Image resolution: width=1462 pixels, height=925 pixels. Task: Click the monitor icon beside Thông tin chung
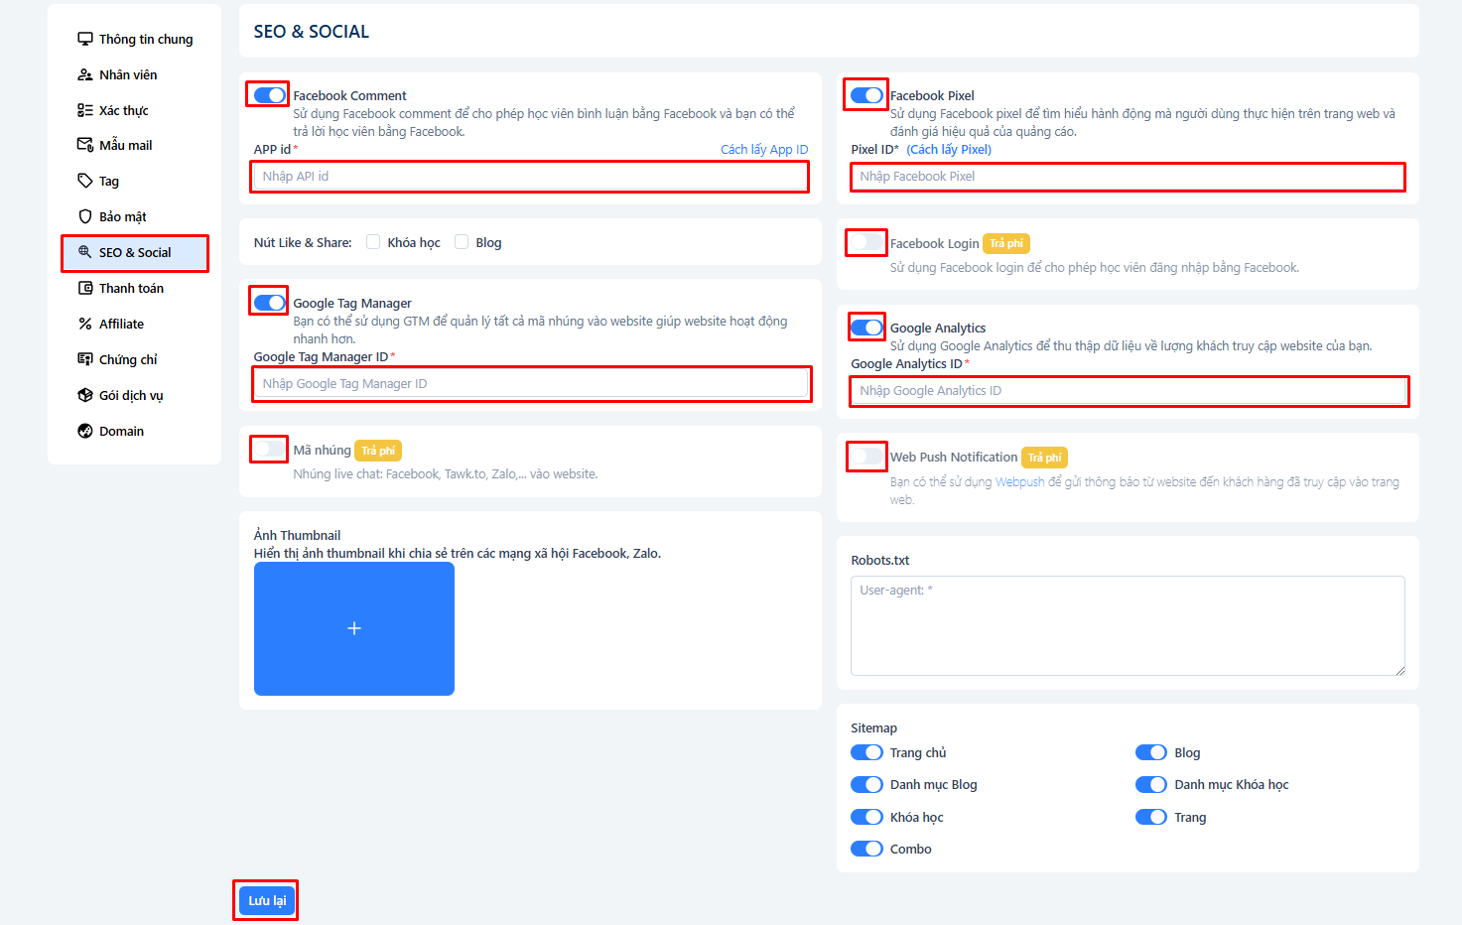coord(85,39)
